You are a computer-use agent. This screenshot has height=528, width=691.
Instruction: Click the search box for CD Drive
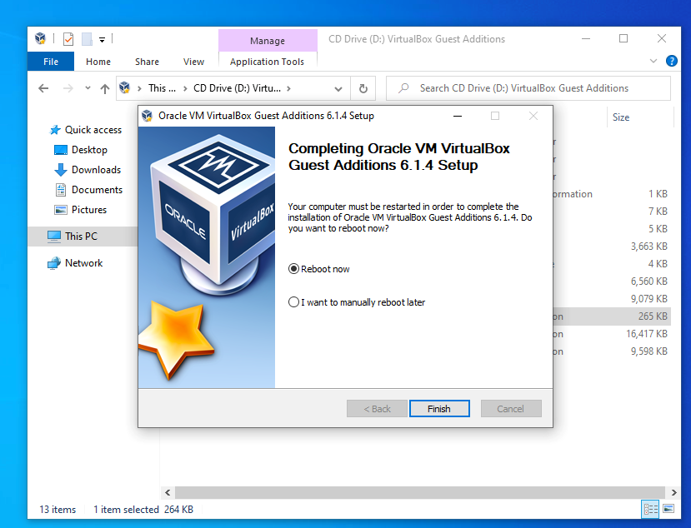click(x=528, y=88)
